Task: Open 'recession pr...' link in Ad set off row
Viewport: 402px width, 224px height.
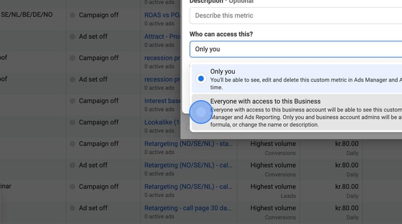Action: tap(162, 80)
